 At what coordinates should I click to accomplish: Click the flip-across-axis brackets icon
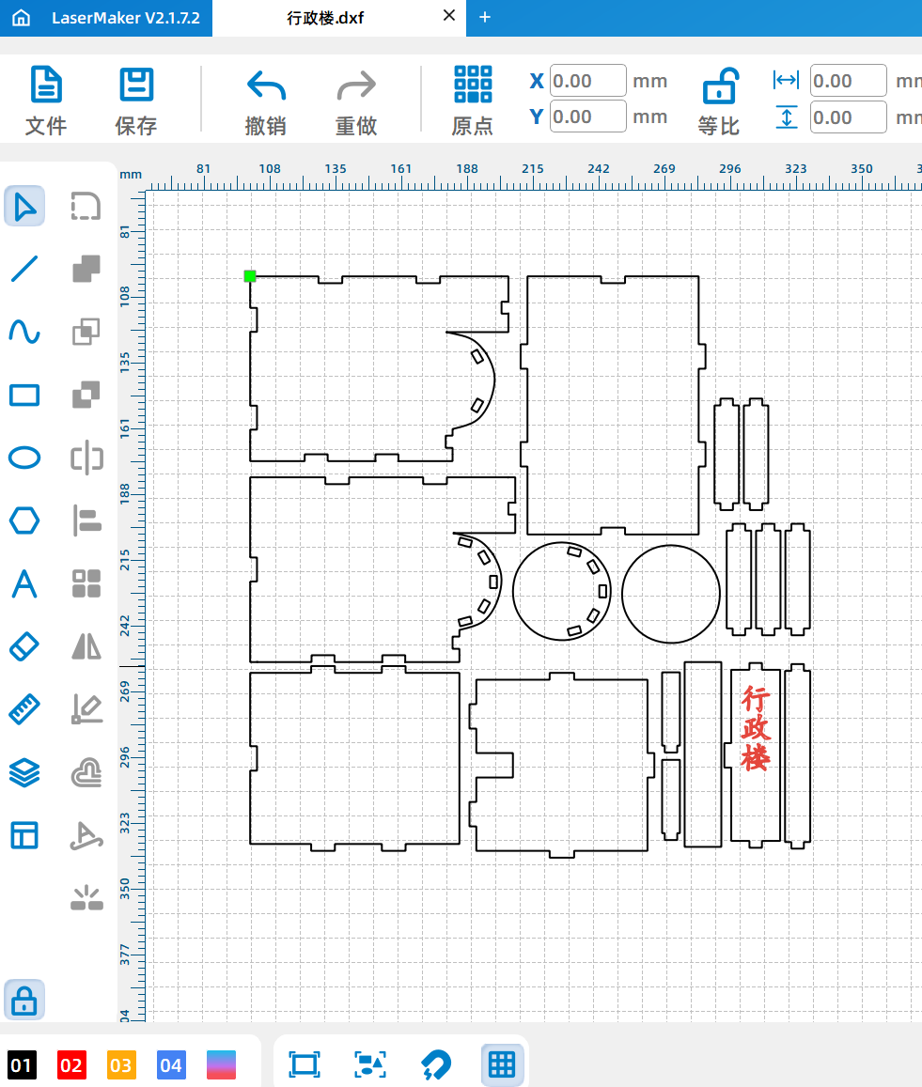86,458
